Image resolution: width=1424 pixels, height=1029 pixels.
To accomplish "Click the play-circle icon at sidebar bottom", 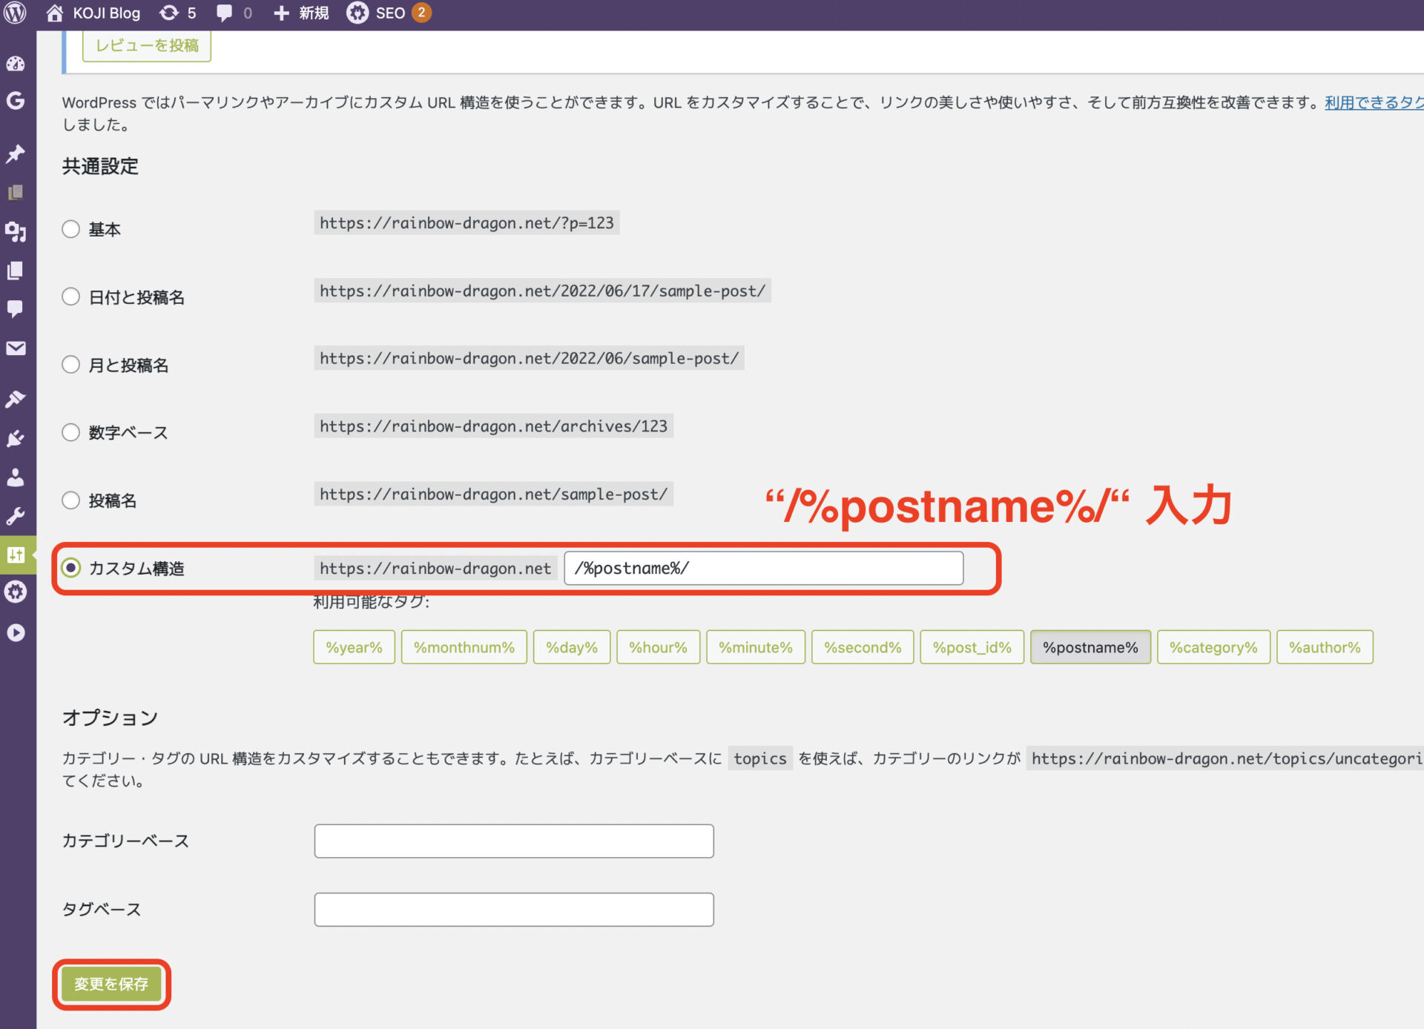I will 16,632.
